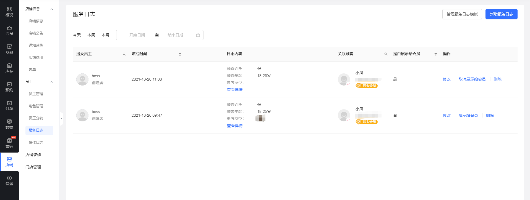Image resolution: width=530 pixels, height=200 pixels.
Task: Collapse the 店铺信息 menu group
Action: (x=51, y=9)
